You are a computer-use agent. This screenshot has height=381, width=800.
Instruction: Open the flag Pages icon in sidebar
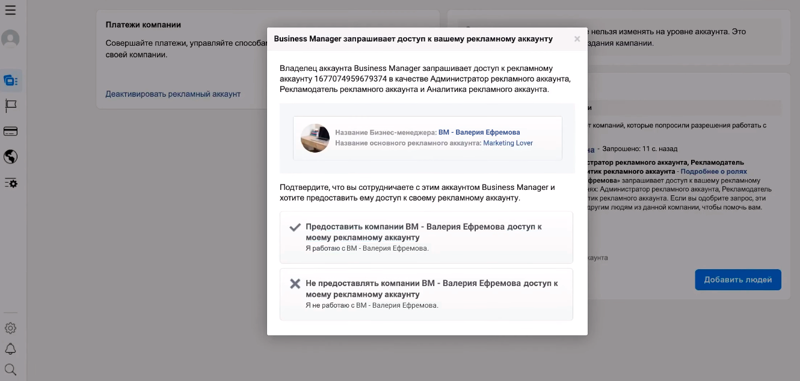tap(10, 106)
